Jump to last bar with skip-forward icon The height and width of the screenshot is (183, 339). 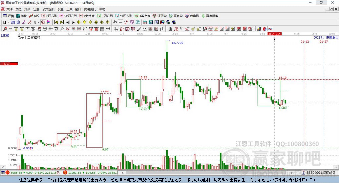pyautogui.click(x=62, y=22)
